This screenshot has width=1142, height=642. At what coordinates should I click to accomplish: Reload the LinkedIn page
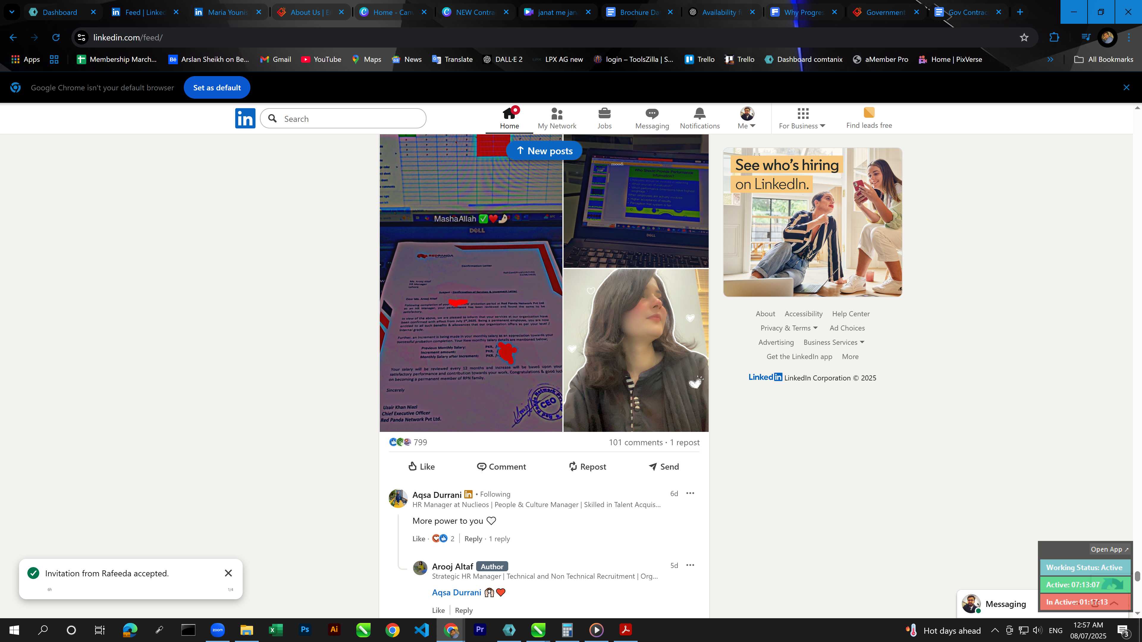[56, 38]
